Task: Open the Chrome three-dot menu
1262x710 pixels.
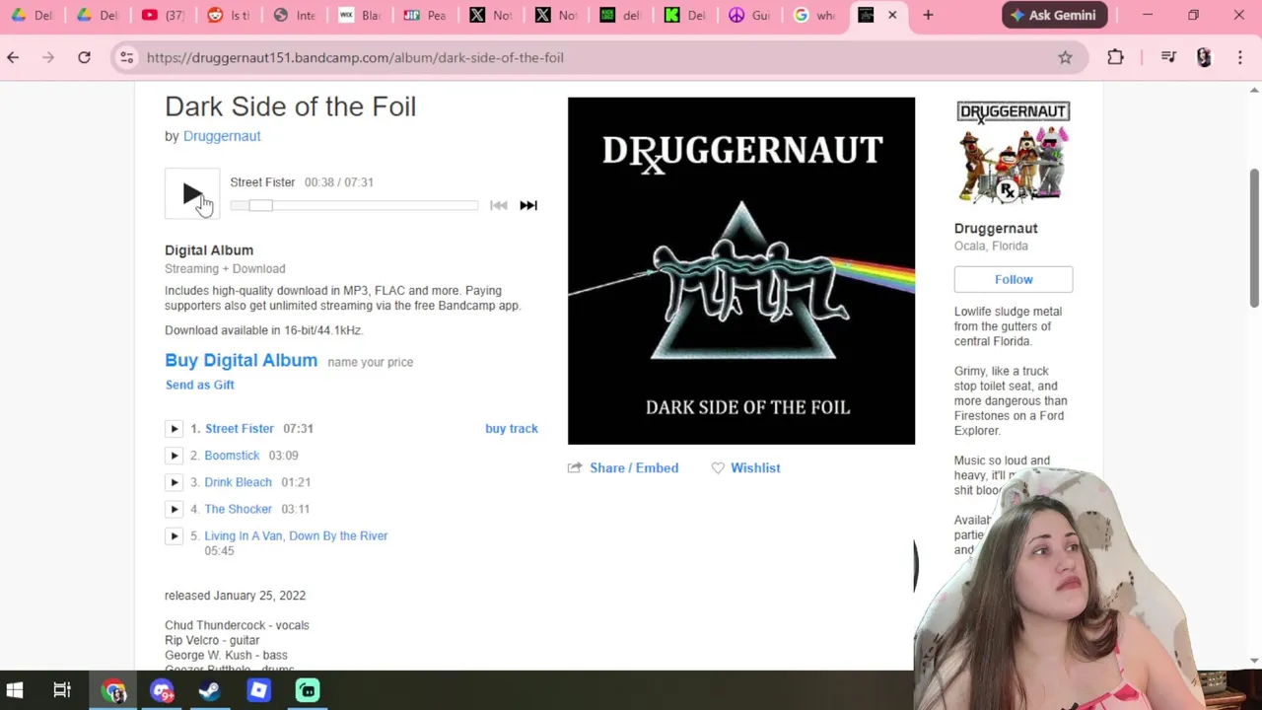Action: 1239,57
